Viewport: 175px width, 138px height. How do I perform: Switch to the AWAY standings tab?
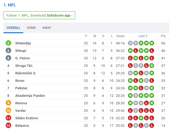(x=47, y=28)
